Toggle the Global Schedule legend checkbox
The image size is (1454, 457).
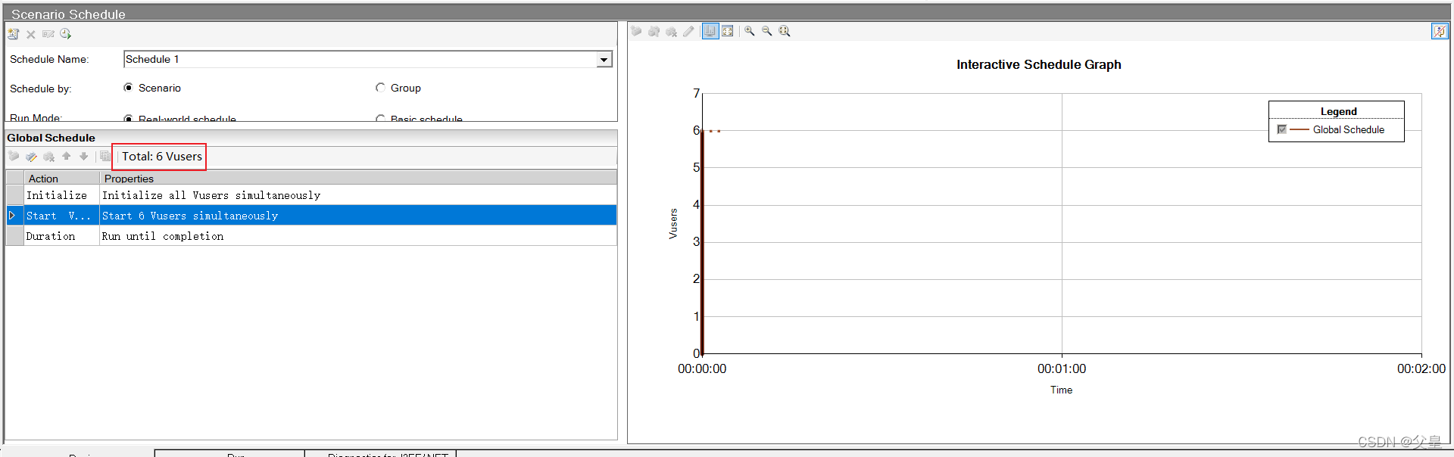(1281, 129)
